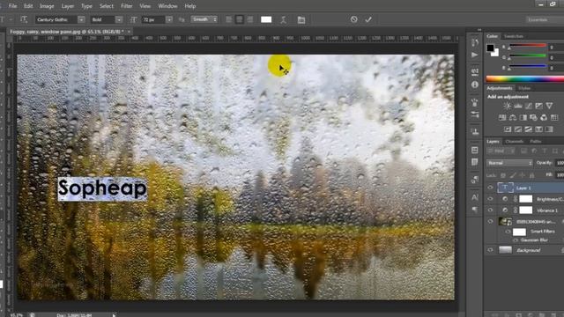The height and width of the screenshot is (317, 564).
Task: Open the Filter menu
Action: pyautogui.click(x=127, y=6)
